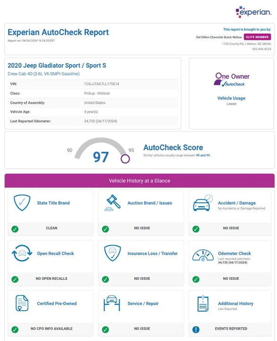This screenshot has height=341, width=277.
Task: Click green check beside NO OPEN RECALLS
Action: tap(15, 279)
